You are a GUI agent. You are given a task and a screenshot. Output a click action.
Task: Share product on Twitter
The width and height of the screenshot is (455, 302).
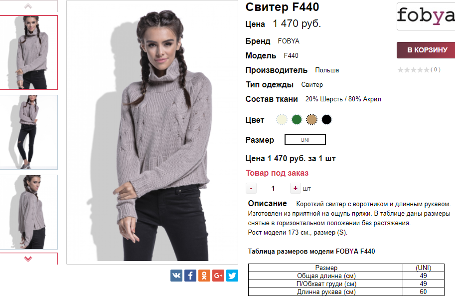[x=232, y=275]
